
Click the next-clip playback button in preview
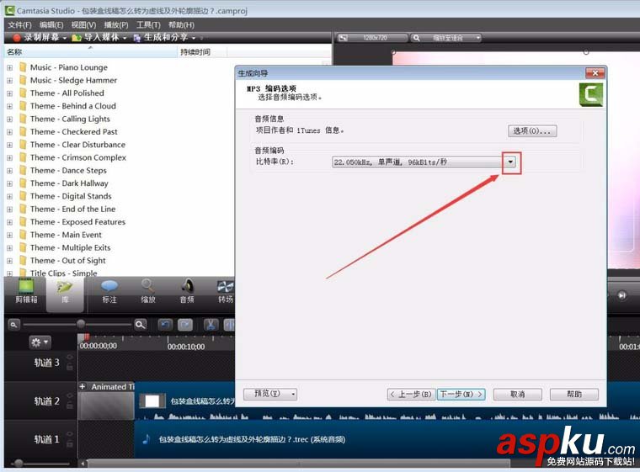point(621,295)
